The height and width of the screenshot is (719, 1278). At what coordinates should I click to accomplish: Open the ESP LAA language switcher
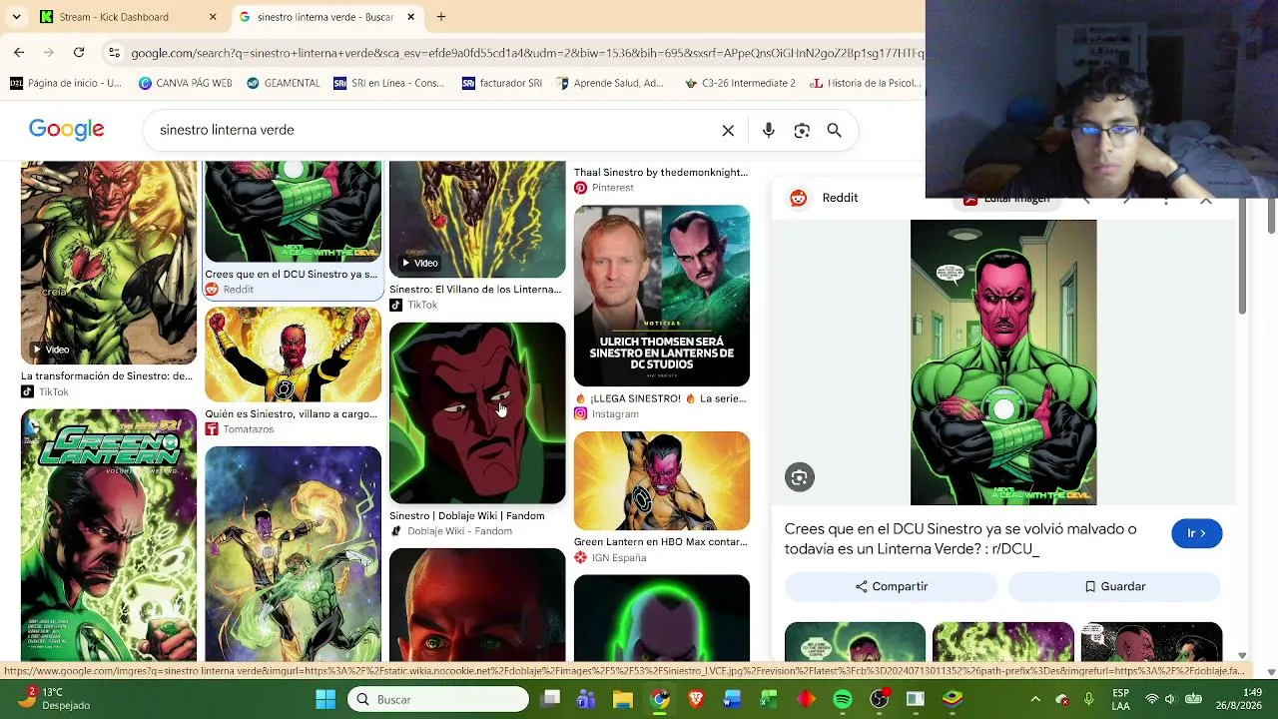point(1121,699)
